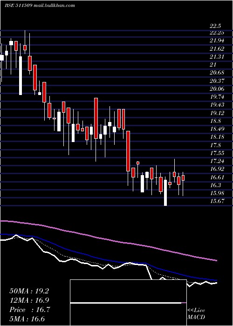Screen dimensions: 233x326
Task: Click the 22.5 price axis label
Action: [x=215, y=26]
